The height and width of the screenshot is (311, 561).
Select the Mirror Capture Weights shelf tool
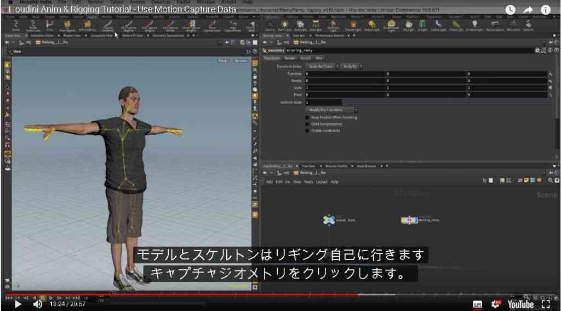(x=191, y=26)
